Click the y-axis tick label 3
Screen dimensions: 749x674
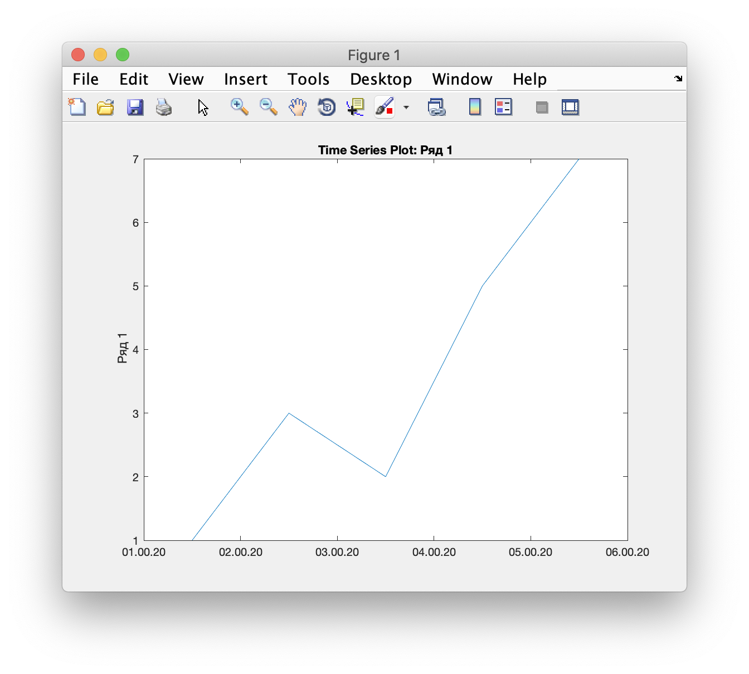tap(135, 413)
